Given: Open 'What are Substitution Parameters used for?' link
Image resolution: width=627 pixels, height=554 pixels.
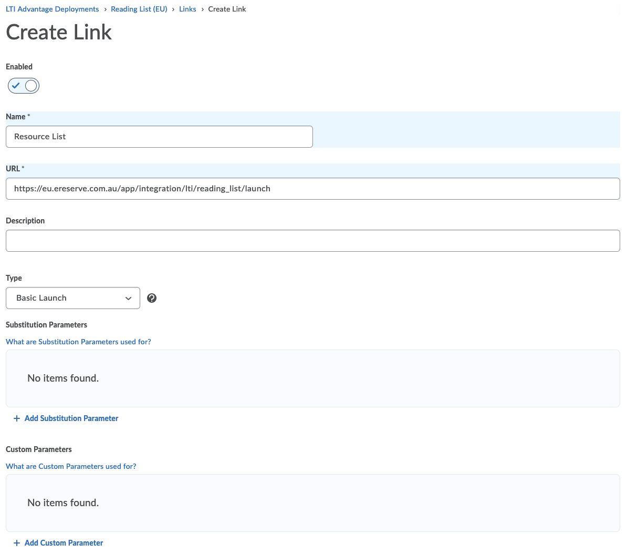Looking at the screenshot, I should tap(78, 342).
